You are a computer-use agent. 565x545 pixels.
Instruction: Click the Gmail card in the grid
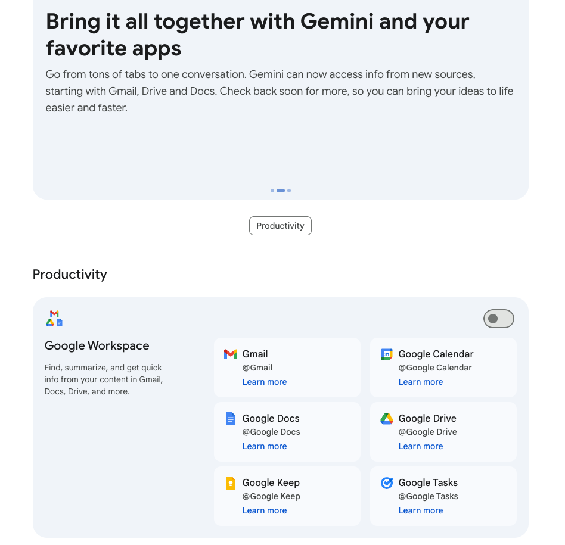(x=287, y=367)
